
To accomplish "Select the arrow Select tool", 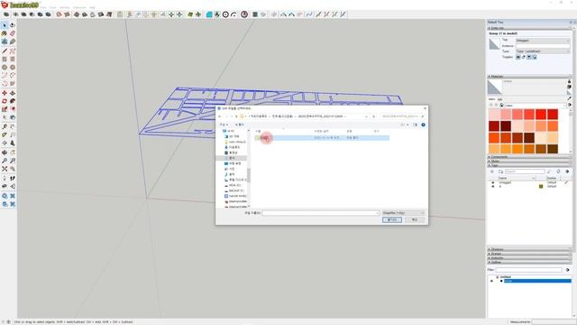I will click(x=5, y=25).
